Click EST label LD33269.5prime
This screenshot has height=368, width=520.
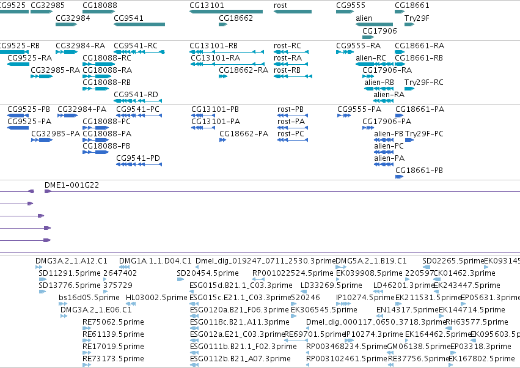point(331,285)
